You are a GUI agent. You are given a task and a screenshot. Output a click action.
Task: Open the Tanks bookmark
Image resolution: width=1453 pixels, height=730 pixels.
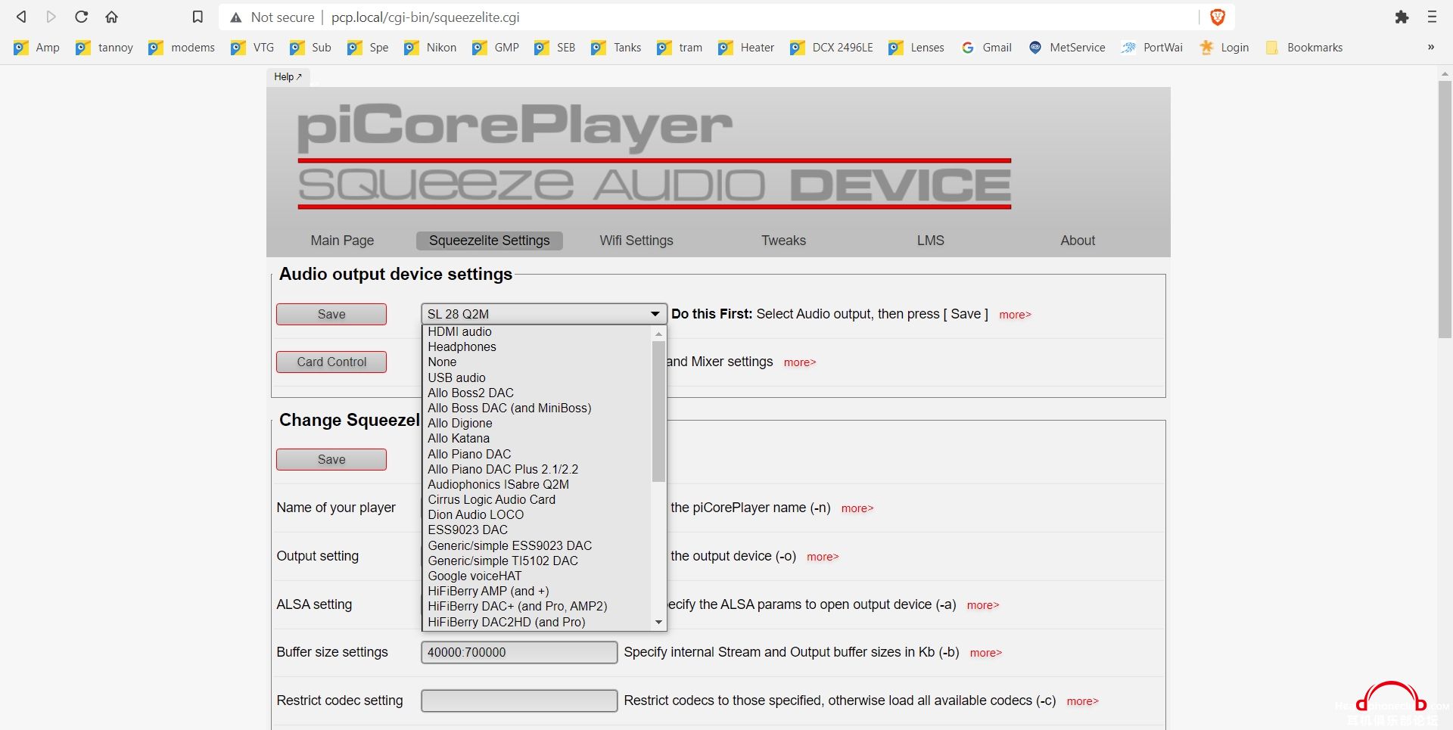[617, 48]
